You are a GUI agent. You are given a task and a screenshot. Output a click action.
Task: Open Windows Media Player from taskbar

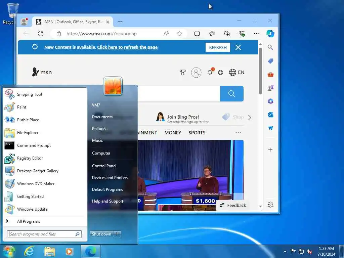tap(70, 251)
